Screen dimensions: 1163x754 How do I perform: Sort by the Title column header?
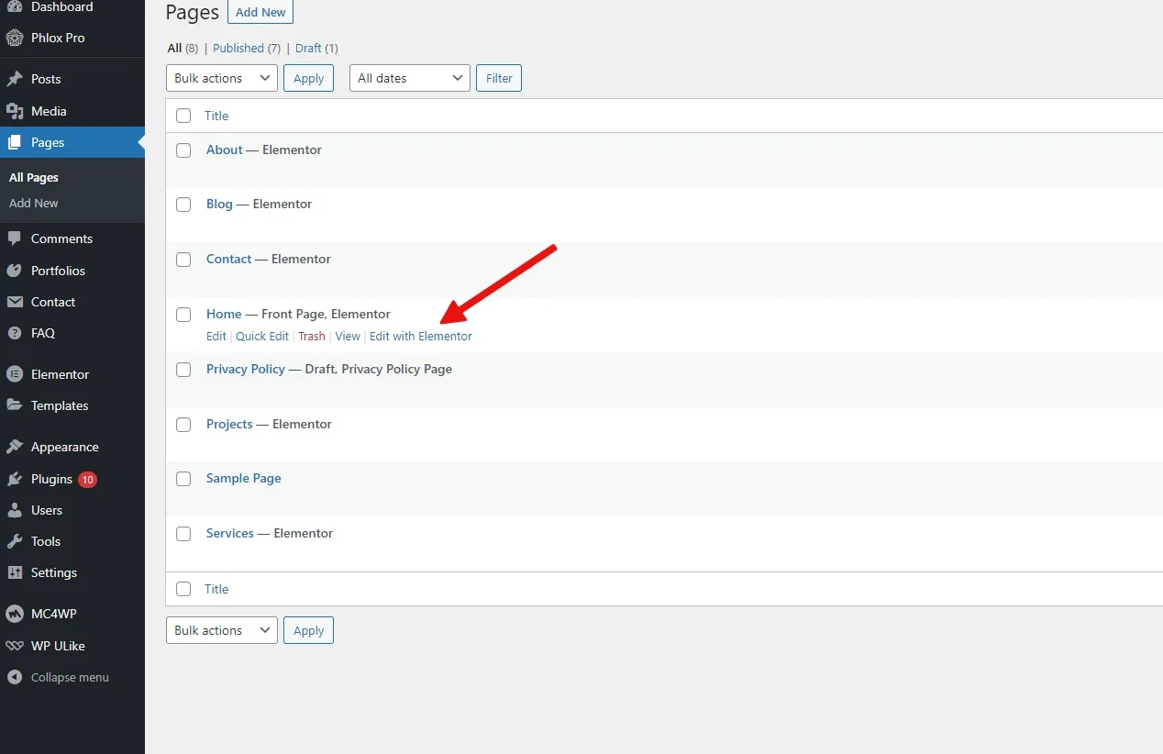click(216, 116)
